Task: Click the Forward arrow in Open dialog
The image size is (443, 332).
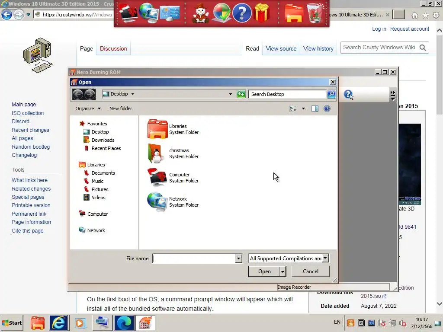Action: click(x=90, y=94)
